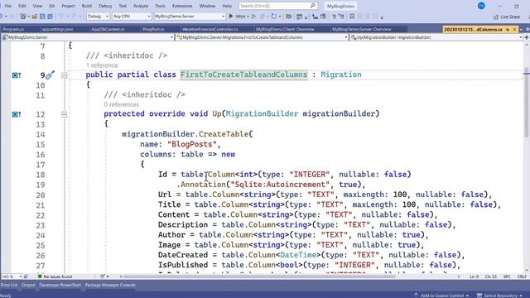Click Add to Source Control in status bar

click(x=441, y=296)
